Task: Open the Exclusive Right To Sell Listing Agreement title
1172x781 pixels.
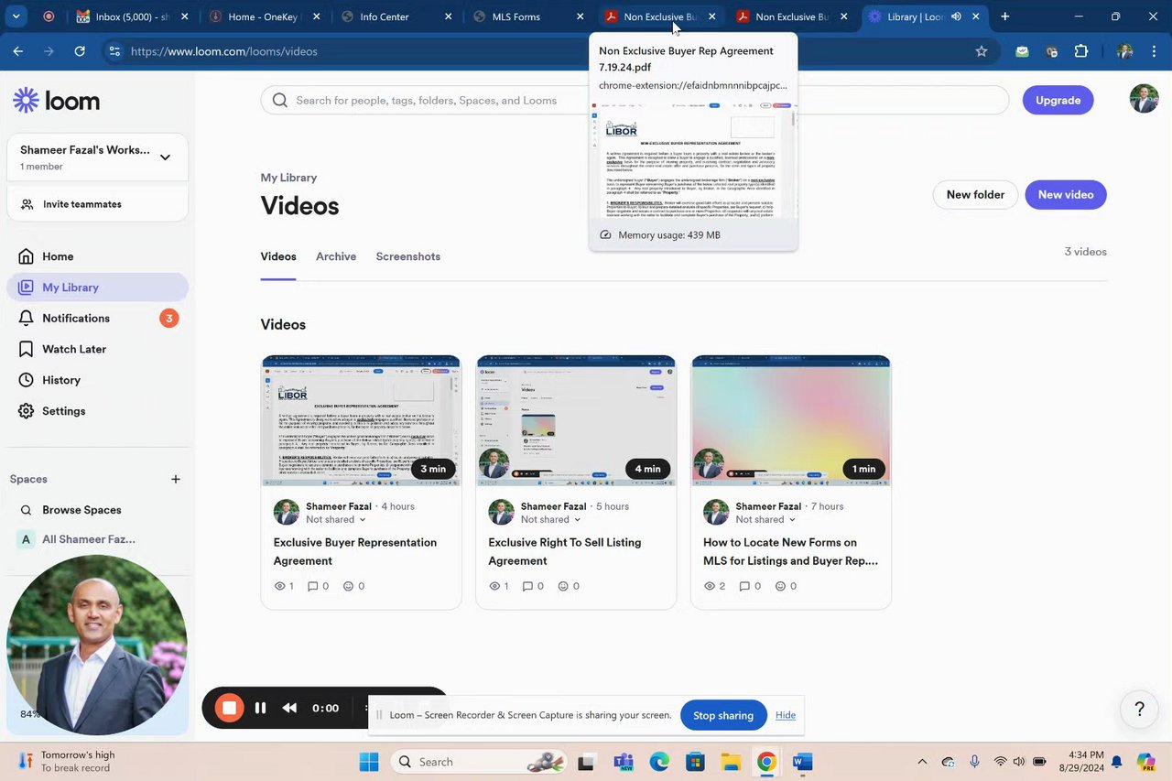Action: point(565,551)
